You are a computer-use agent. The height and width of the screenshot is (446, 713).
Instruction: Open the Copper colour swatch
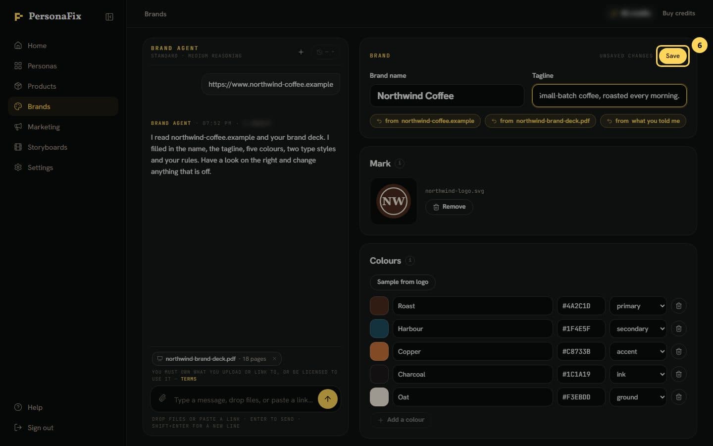pos(379,351)
